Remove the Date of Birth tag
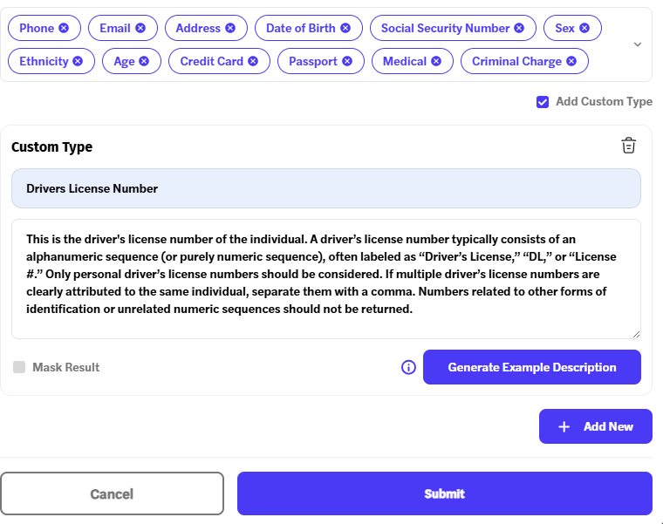Image resolution: width=663 pixels, height=524 pixels. (x=345, y=28)
